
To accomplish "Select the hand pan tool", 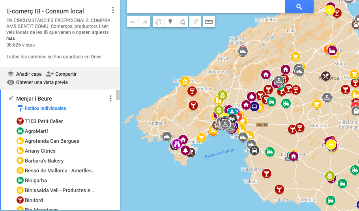I will [159, 22].
